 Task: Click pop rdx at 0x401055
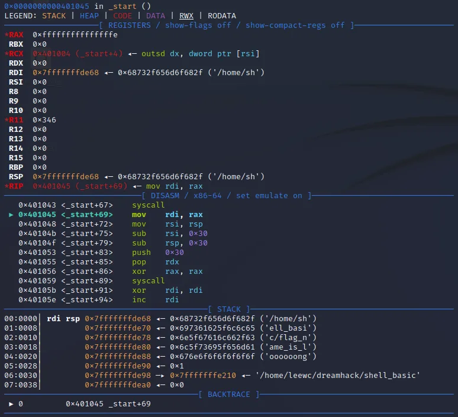tap(99, 261)
